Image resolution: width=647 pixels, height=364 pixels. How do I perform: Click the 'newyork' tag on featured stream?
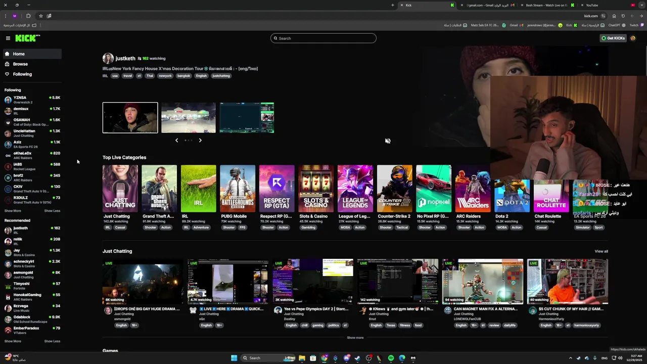tap(165, 76)
